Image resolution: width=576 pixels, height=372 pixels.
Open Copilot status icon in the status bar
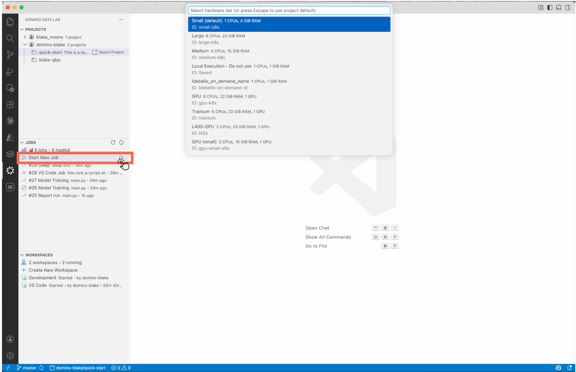pyautogui.click(x=558, y=368)
